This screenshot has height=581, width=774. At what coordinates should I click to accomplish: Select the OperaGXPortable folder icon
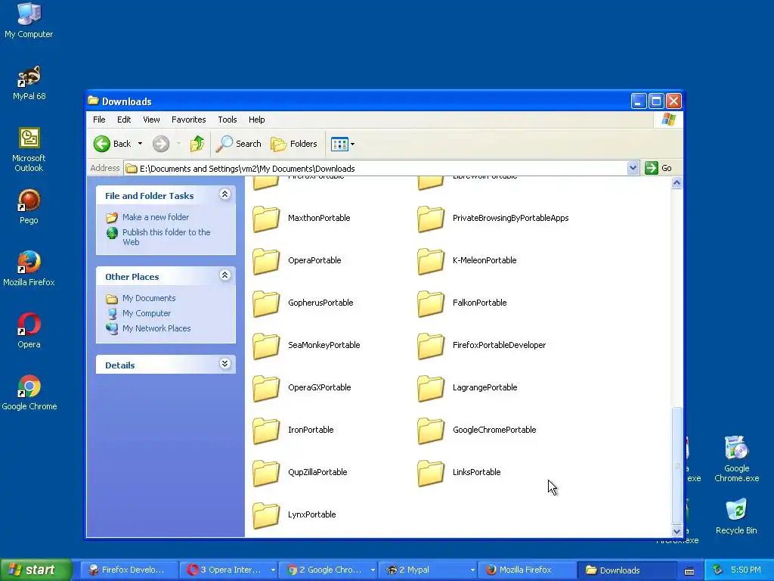pos(266,388)
